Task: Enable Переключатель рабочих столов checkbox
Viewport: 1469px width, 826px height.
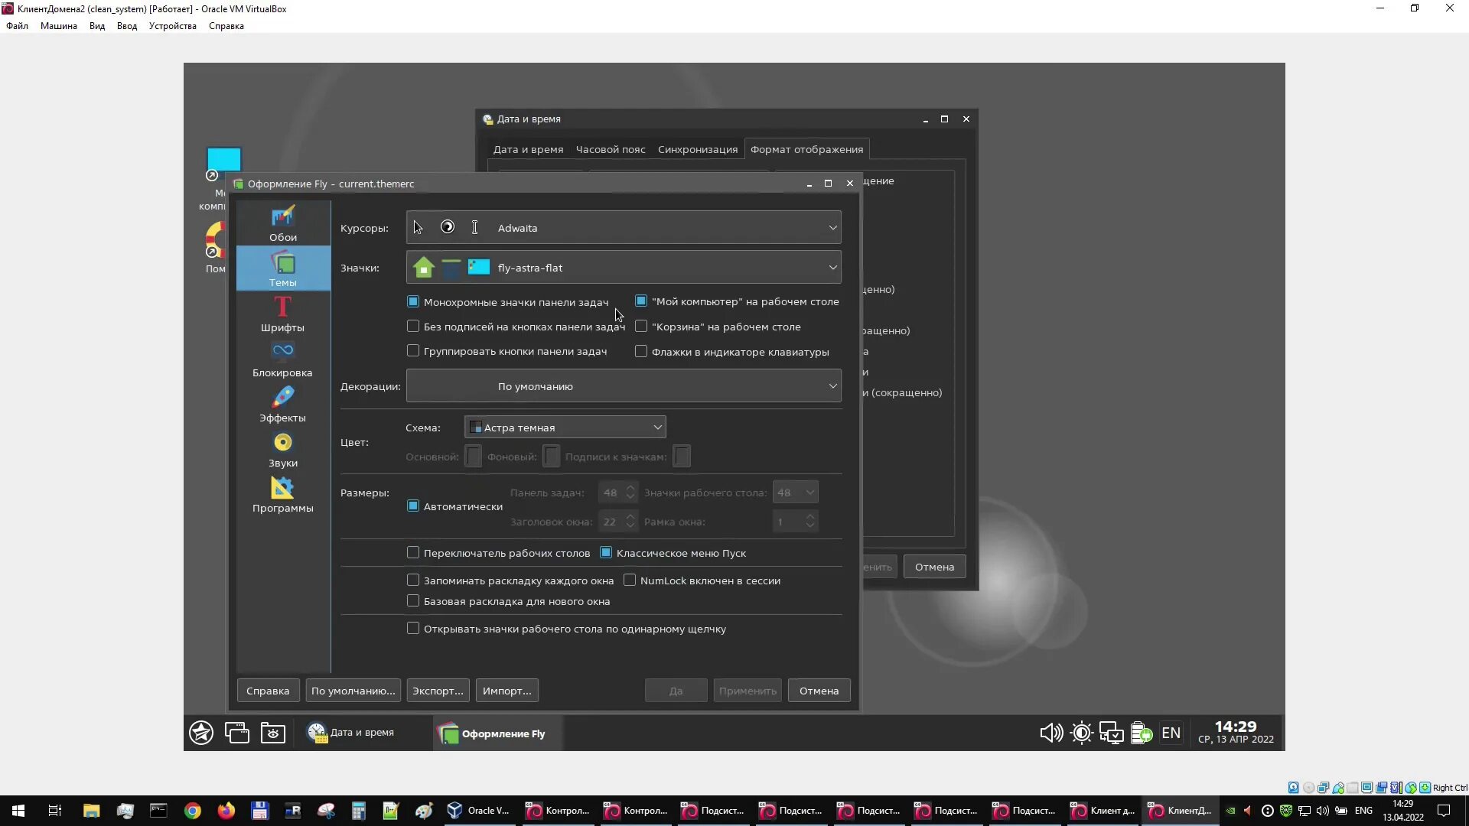Action: [413, 552]
